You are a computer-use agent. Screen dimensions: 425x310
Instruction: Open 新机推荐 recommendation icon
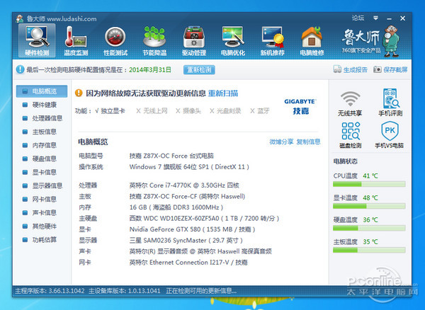pos(273,40)
